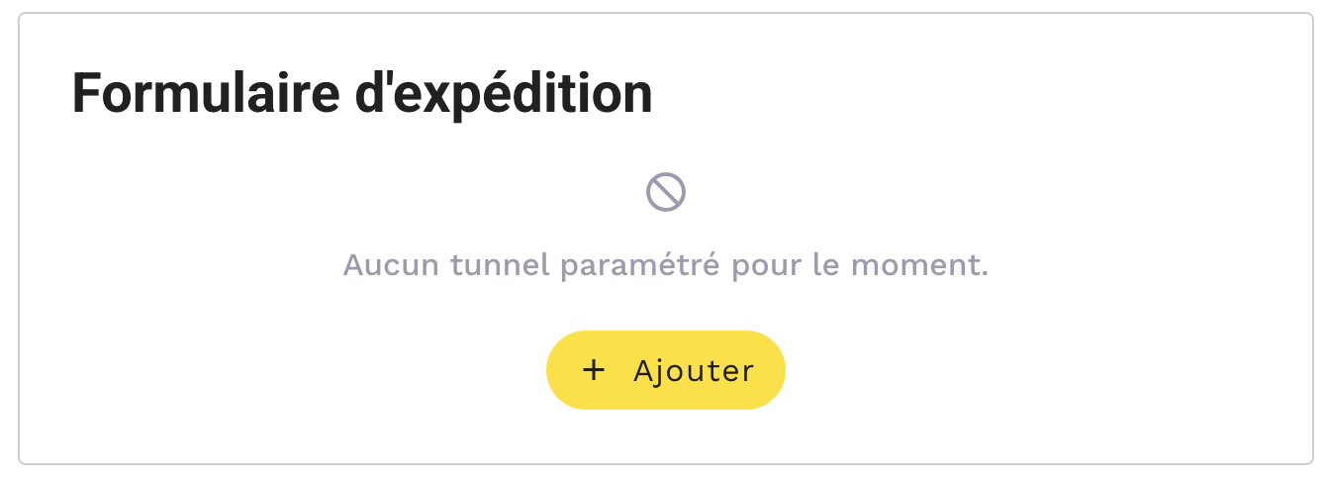The image size is (1326, 479).
Task: Click the grey prohibited circle icon
Action: tap(666, 192)
